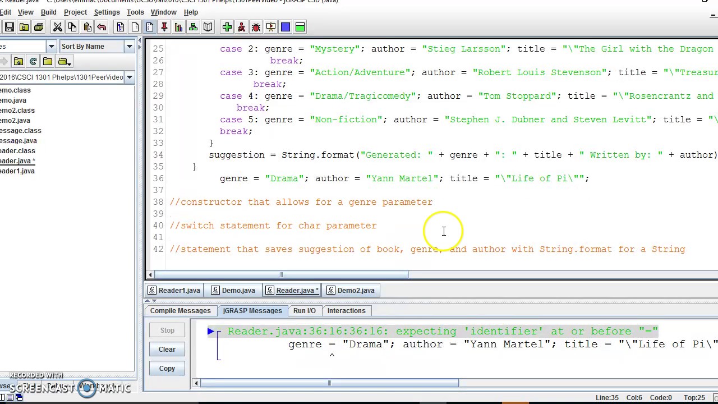718x404 pixels.
Task: Show the Compile Messages tab
Action: point(180,311)
